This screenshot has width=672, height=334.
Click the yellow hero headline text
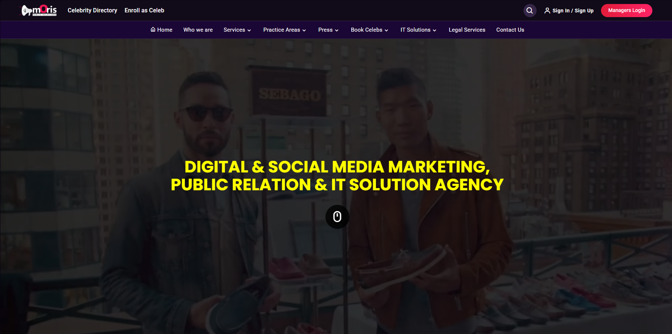click(337, 176)
